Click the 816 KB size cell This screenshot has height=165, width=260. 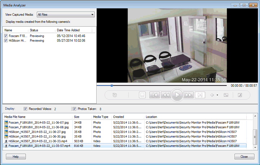[79, 146]
